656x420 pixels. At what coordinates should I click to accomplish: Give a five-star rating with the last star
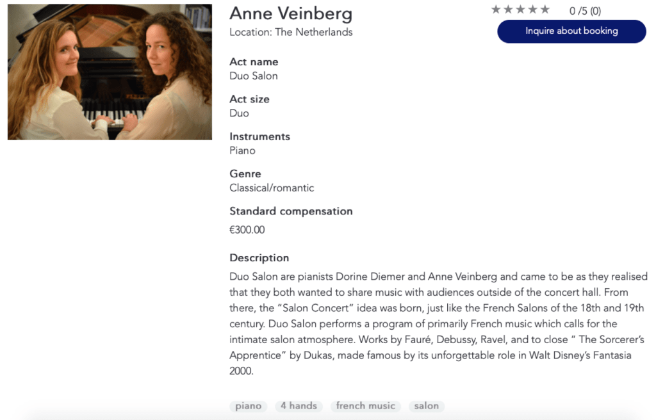point(545,10)
